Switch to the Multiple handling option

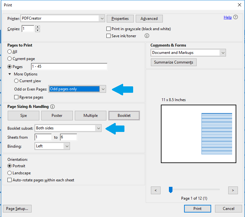point(91,116)
